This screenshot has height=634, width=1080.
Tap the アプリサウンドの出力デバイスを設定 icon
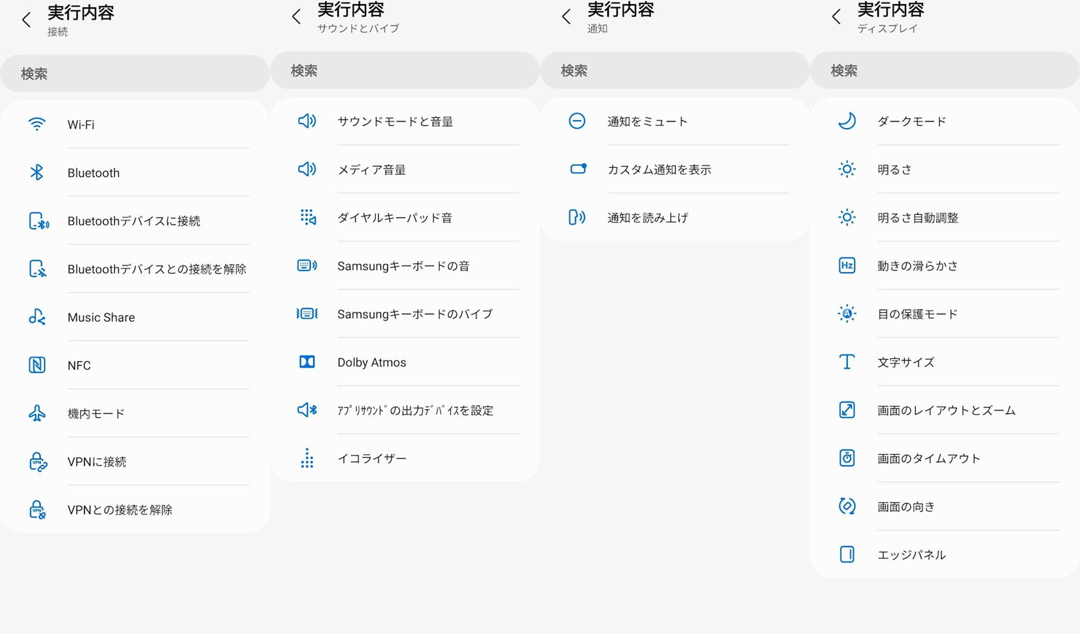pyautogui.click(x=307, y=410)
